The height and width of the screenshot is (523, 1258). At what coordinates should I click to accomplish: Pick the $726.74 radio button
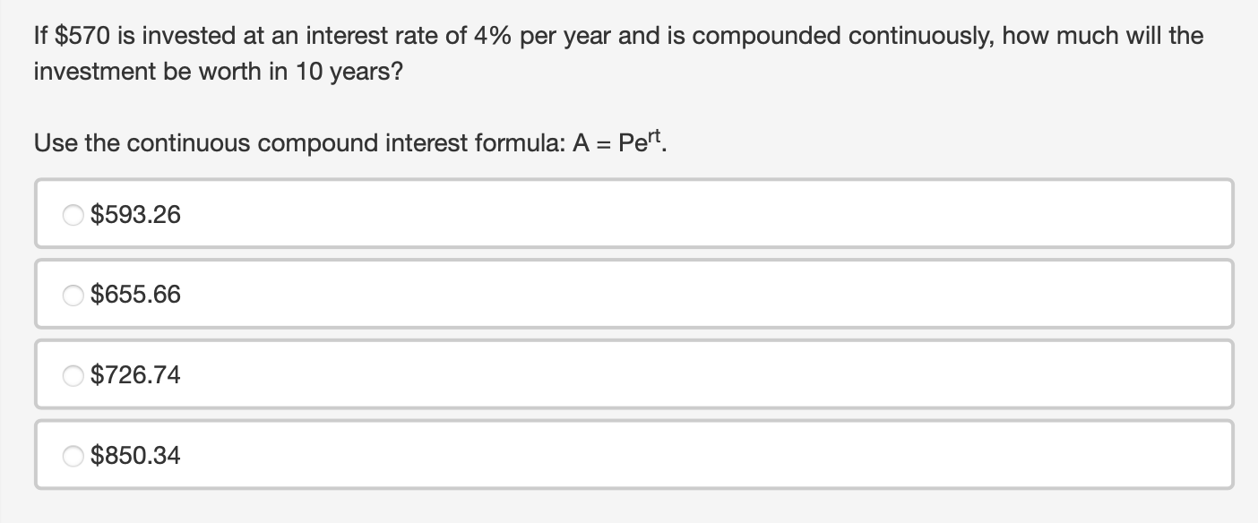coord(73,375)
